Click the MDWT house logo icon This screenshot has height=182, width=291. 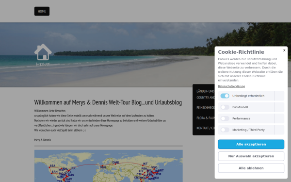click(43, 52)
